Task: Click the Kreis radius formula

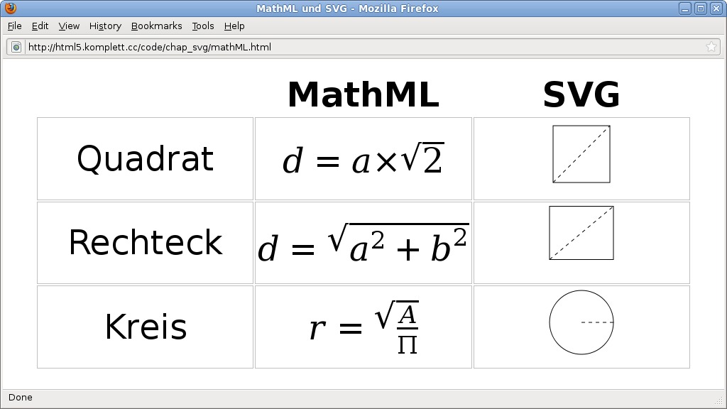Action: [x=363, y=327]
